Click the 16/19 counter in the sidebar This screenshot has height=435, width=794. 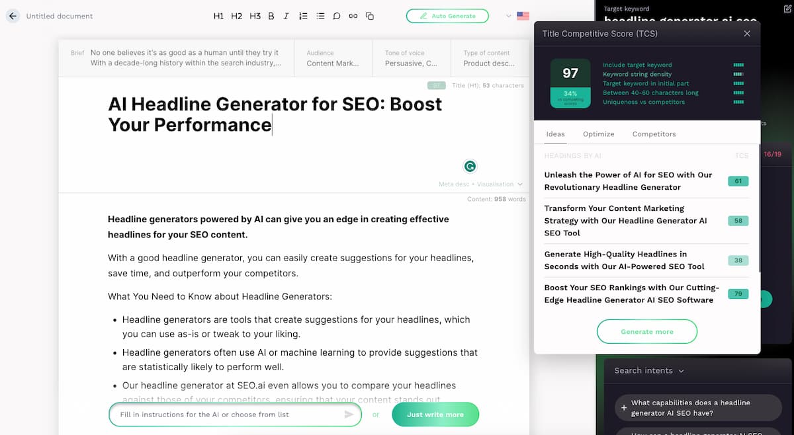coord(772,154)
